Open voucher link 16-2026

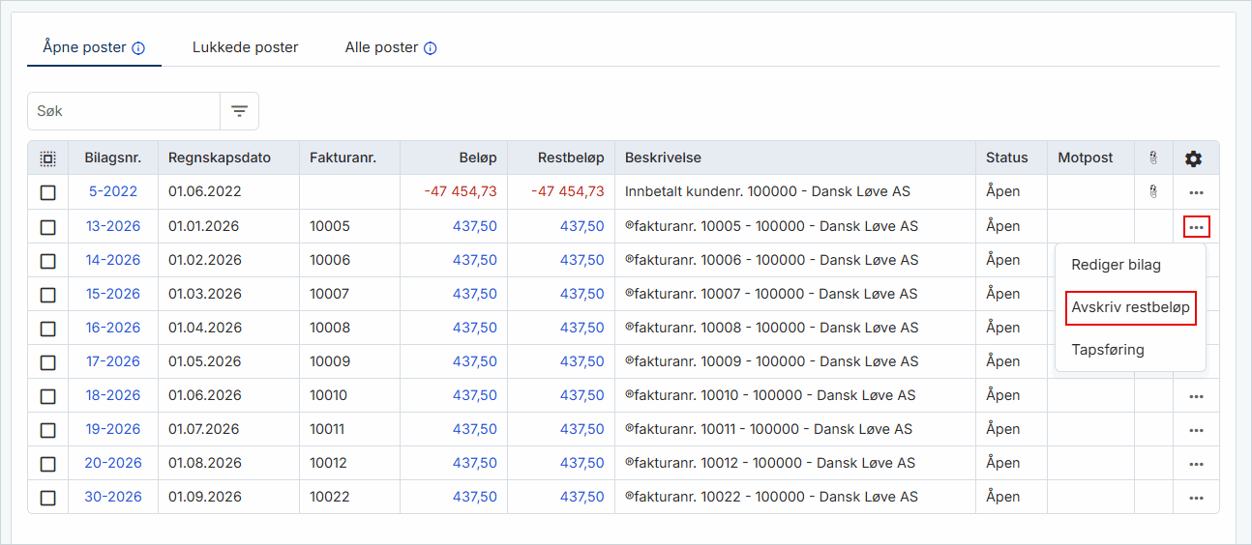point(113,328)
